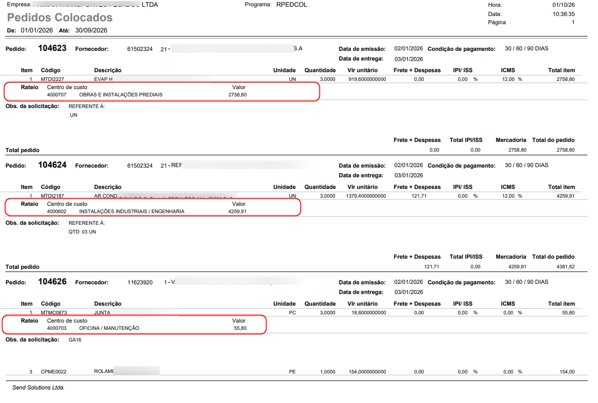The image size is (598, 403).
Task: Select the report date "01/10/26"
Action: coord(564,5)
